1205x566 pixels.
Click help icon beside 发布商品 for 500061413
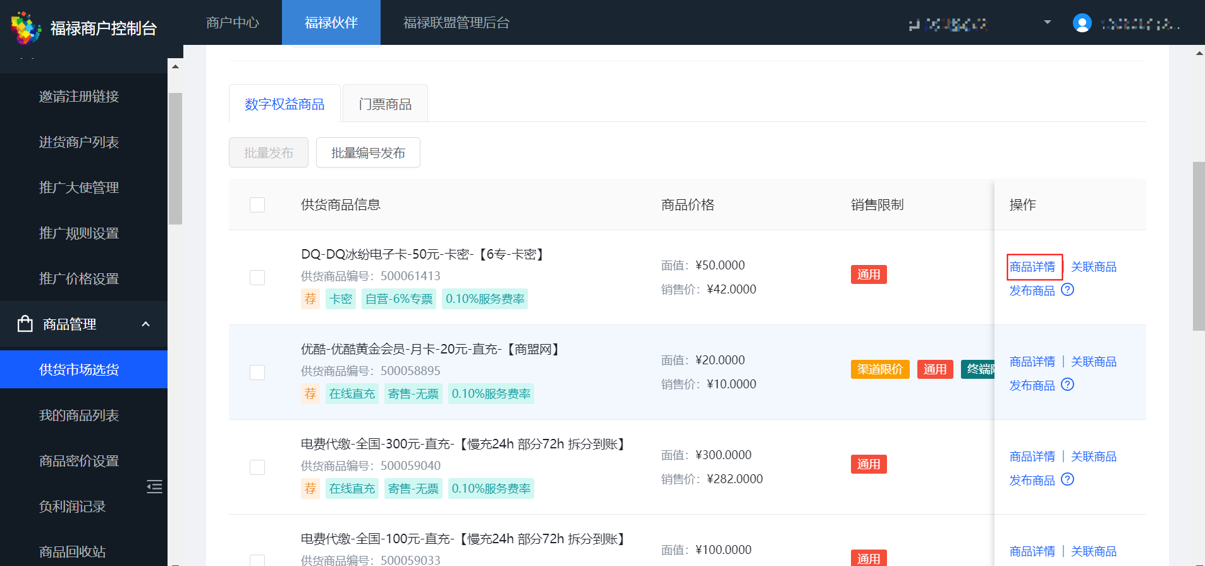[x=1068, y=290]
